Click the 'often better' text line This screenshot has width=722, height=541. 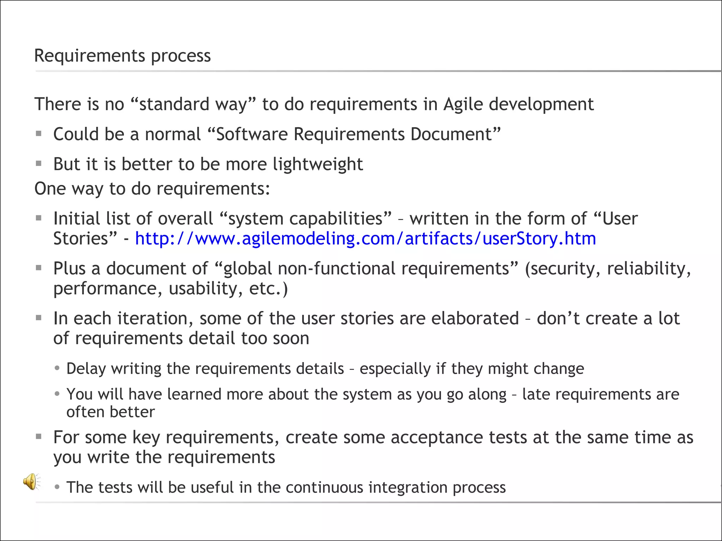(111, 412)
